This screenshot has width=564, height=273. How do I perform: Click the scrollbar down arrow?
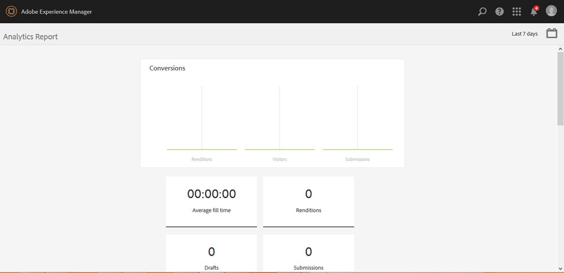pyautogui.click(x=560, y=269)
